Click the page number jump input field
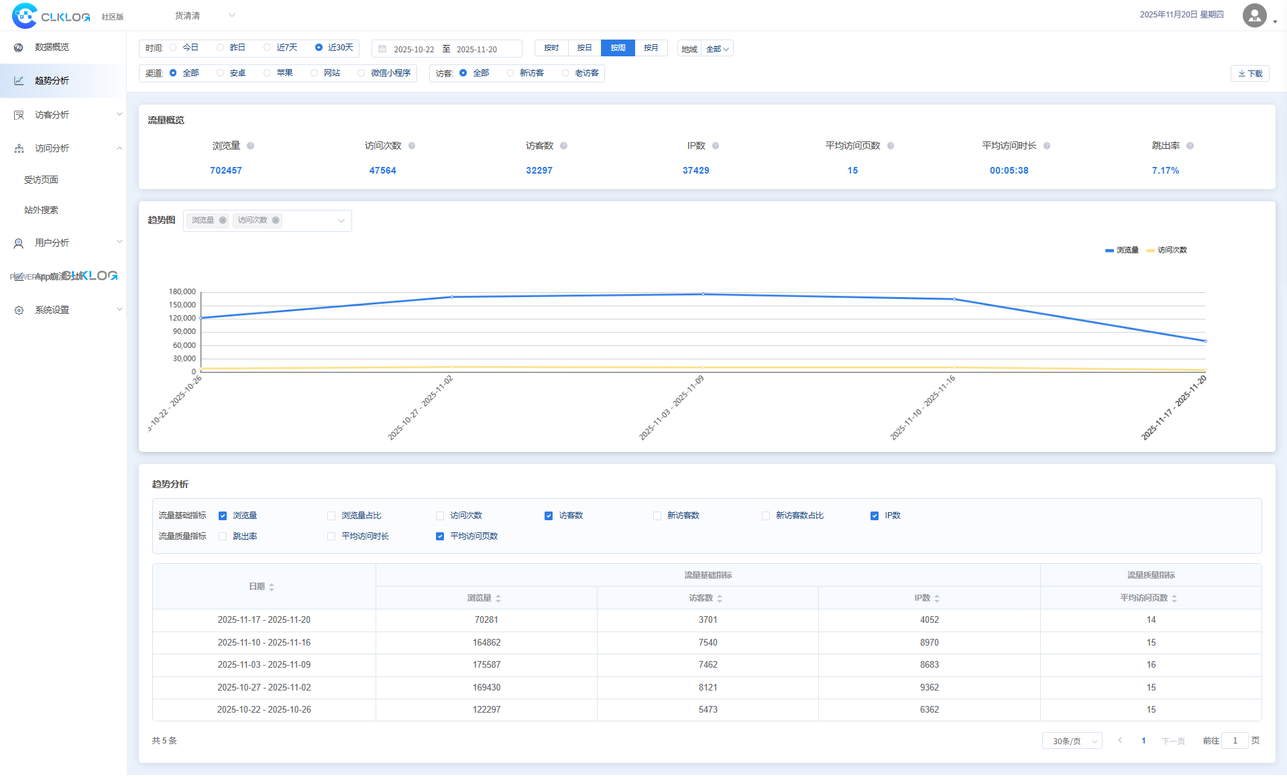This screenshot has width=1287, height=777. click(1234, 741)
